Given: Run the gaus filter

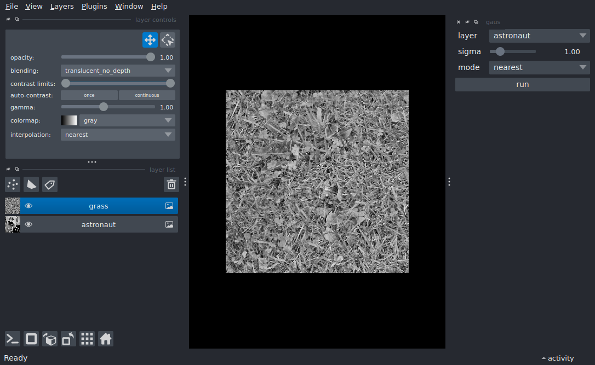Looking at the screenshot, I should (x=523, y=84).
